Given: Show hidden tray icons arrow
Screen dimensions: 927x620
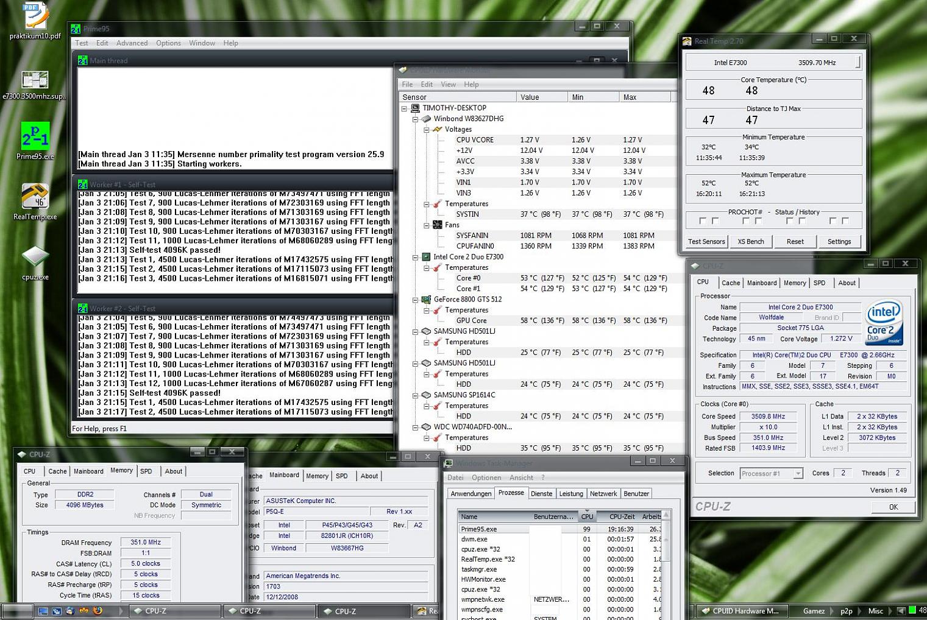Looking at the screenshot, I should click(901, 611).
